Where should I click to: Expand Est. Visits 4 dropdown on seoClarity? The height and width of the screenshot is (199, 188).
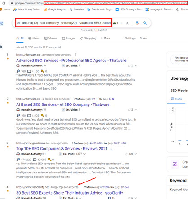pyautogui.click(x=80, y=198)
